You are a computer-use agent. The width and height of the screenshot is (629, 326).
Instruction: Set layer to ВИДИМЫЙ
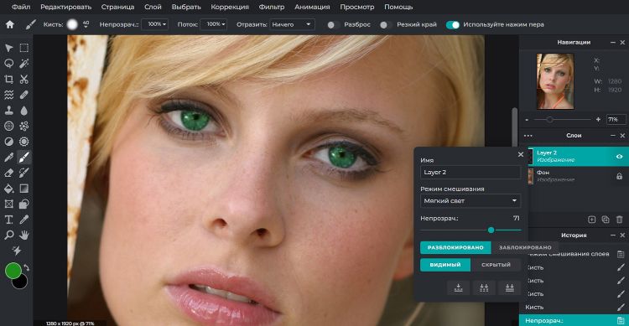[444, 265]
